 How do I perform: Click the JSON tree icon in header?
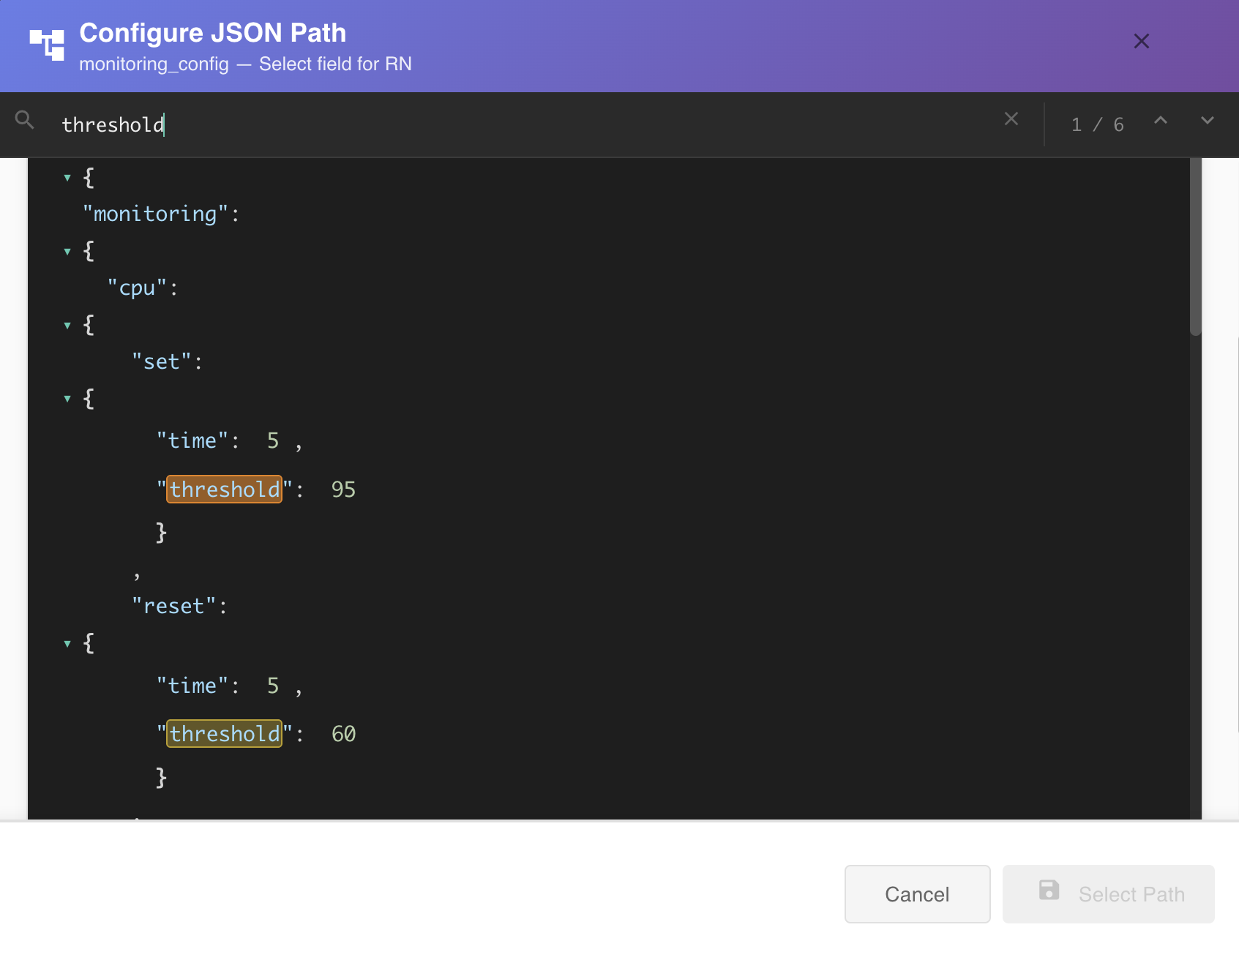[x=47, y=45]
